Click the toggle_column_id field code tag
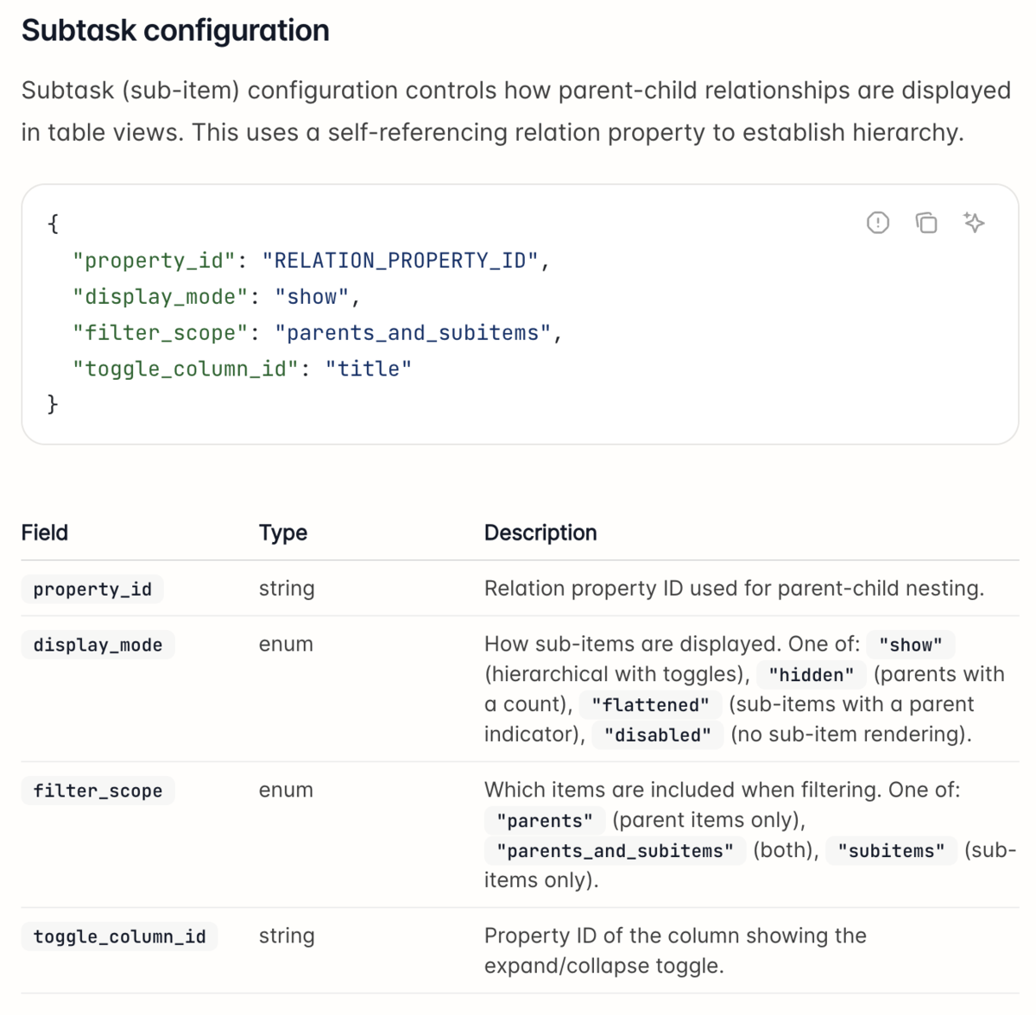This screenshot has height=1015, width=1036. coord(119,936)
